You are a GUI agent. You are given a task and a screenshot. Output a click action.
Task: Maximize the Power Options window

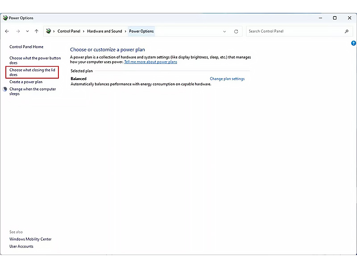click(x=335, y=18)
